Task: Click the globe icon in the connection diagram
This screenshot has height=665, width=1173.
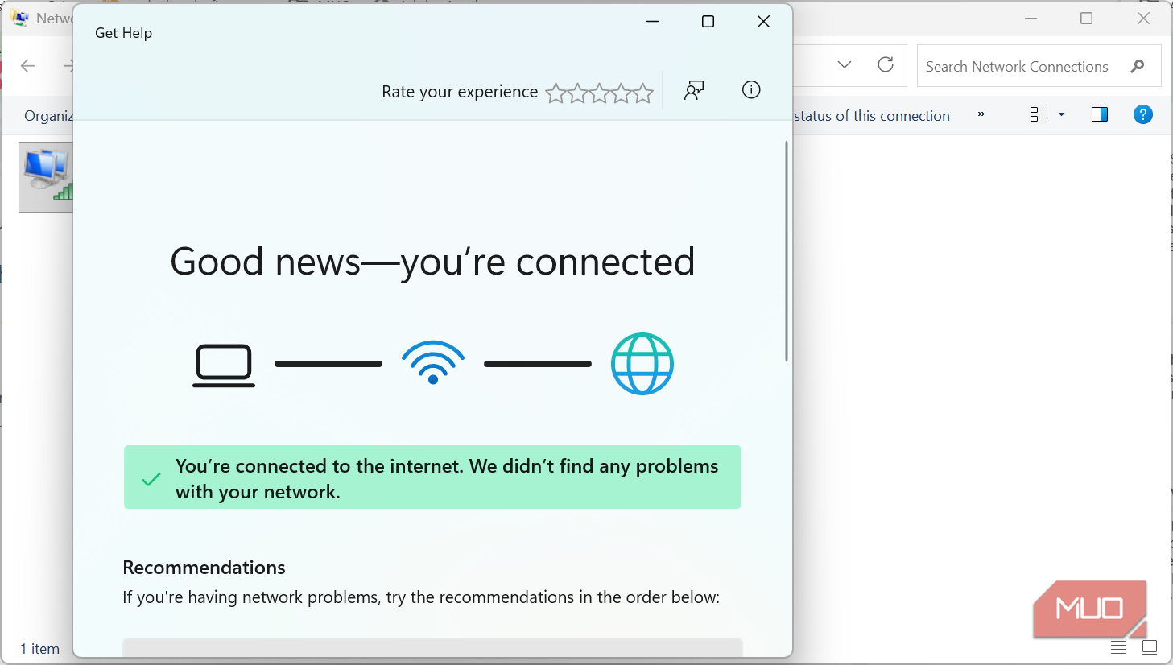Action: coord(642,364)
